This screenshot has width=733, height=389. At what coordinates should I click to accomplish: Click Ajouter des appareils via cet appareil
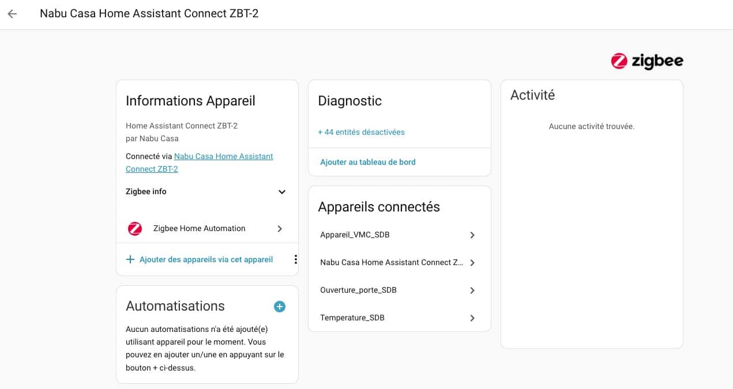tap(206, 259)
